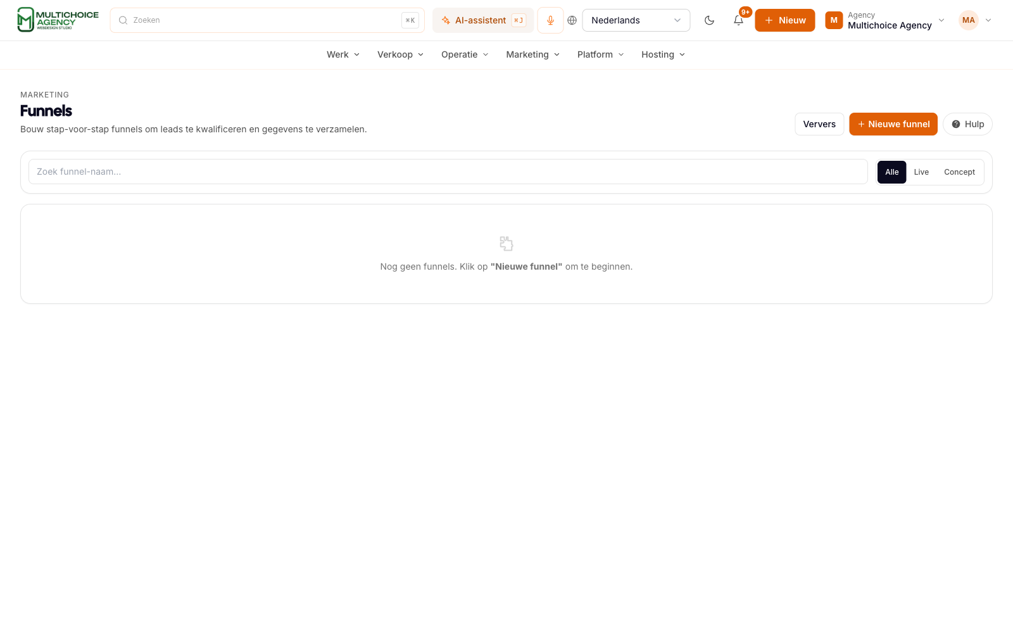Open notifications via the bell icon
Viewport: 1013px width, 633px height.
[738, 20]
